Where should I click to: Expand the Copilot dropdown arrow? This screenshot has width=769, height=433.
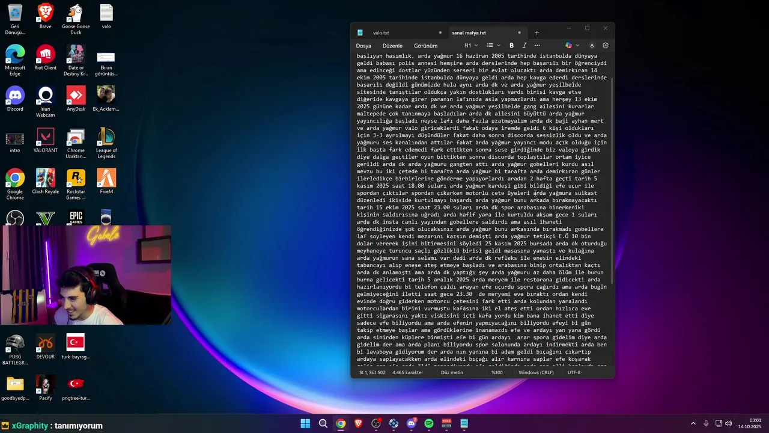[577, 46]
